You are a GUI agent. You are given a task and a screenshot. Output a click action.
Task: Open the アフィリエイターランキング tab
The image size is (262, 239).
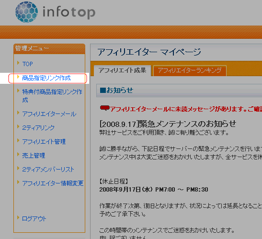click(x=190, y=70)
